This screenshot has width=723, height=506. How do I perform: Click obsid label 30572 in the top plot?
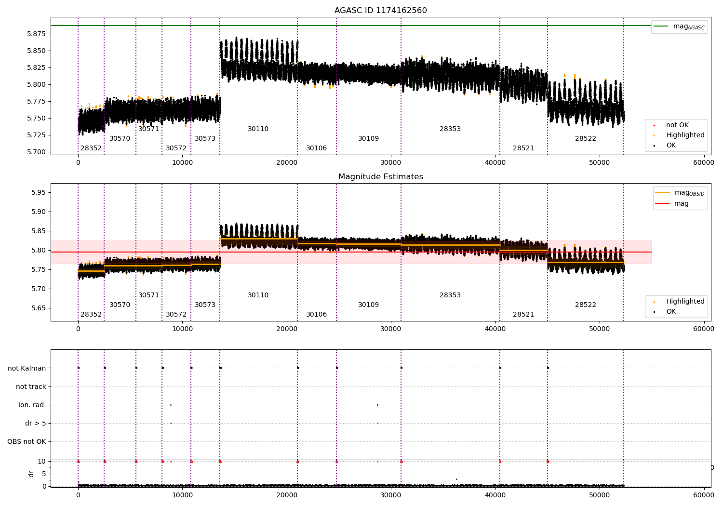coord(176,148)
